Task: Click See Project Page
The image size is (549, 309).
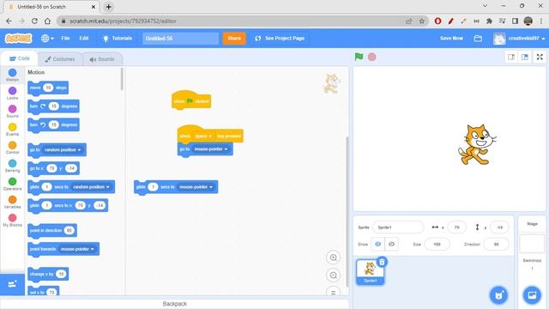Action: coord(281,38)
